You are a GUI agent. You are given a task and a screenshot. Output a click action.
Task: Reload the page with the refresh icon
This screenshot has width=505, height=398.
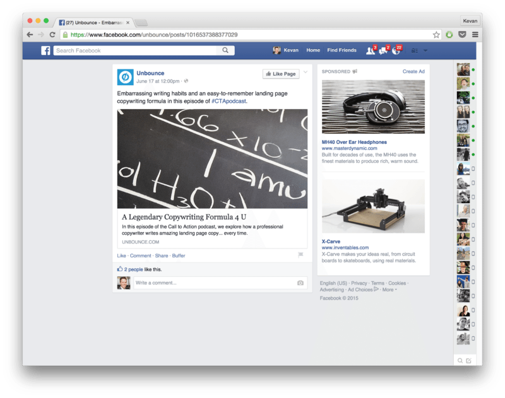(52, 35)
